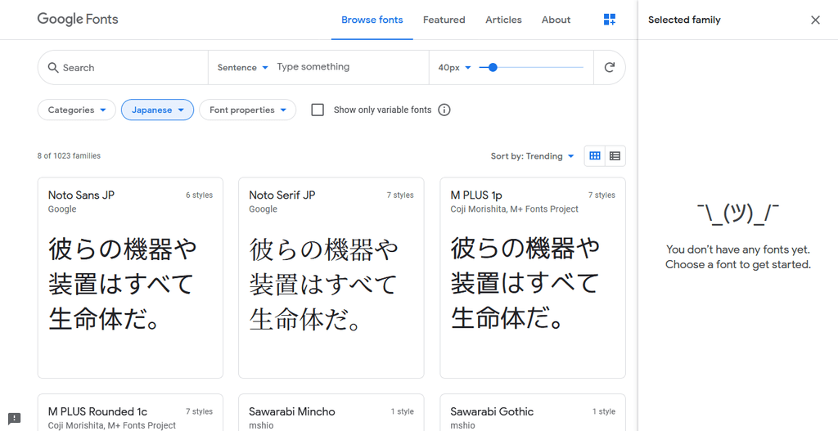Image resolution: width=838 pixels, height=431 pixels.
Task: Click 'mshio' author under Sawarabi Gothic
Action: 463,425
